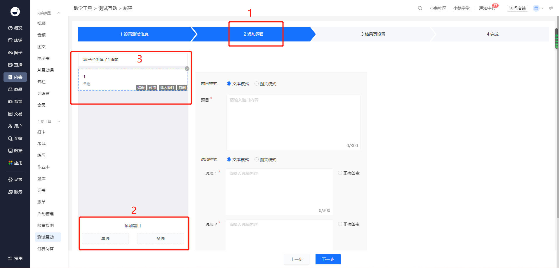Open 概况 overview in left sidebar

pos(15,28)
